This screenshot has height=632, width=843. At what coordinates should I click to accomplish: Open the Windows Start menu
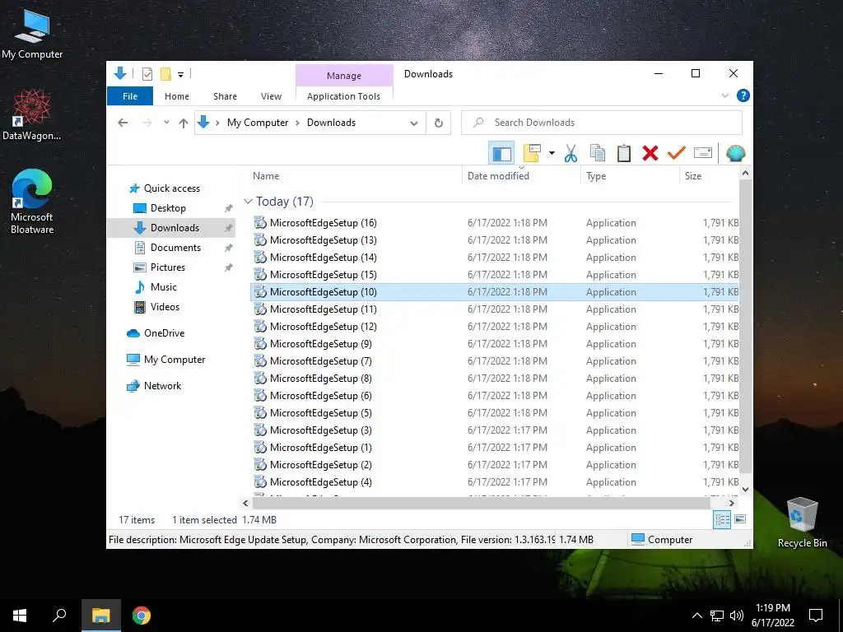click(x=20, y=616)
